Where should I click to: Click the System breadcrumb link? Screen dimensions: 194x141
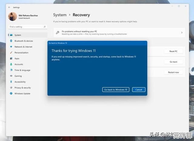[x=60, y=15]
